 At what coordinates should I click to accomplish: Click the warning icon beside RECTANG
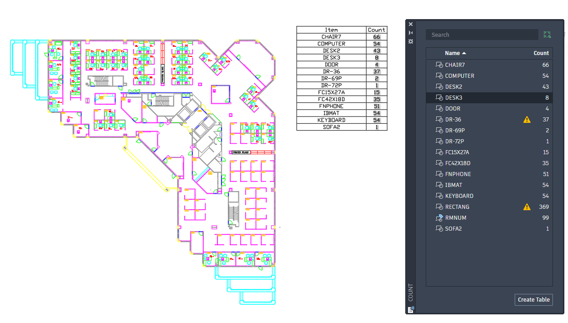coord(527,207)
